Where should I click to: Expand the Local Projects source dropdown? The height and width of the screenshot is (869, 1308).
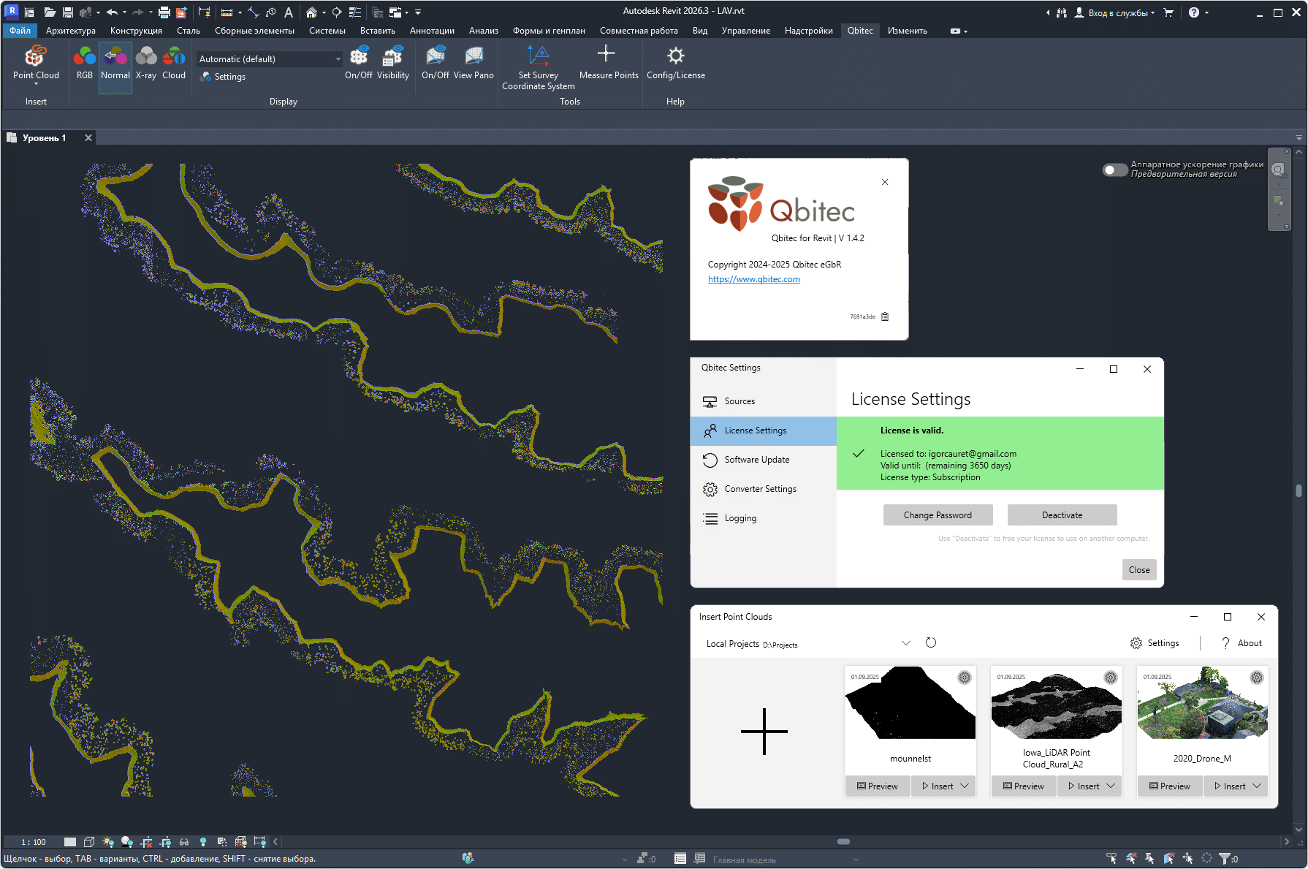click(x=906, y=642)
